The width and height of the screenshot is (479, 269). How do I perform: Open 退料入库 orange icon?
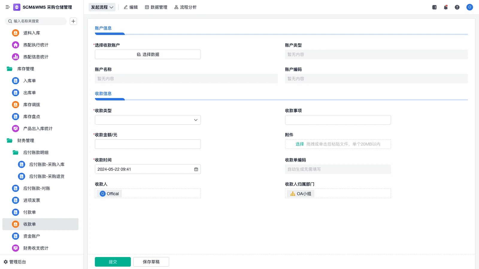[16, 33]
